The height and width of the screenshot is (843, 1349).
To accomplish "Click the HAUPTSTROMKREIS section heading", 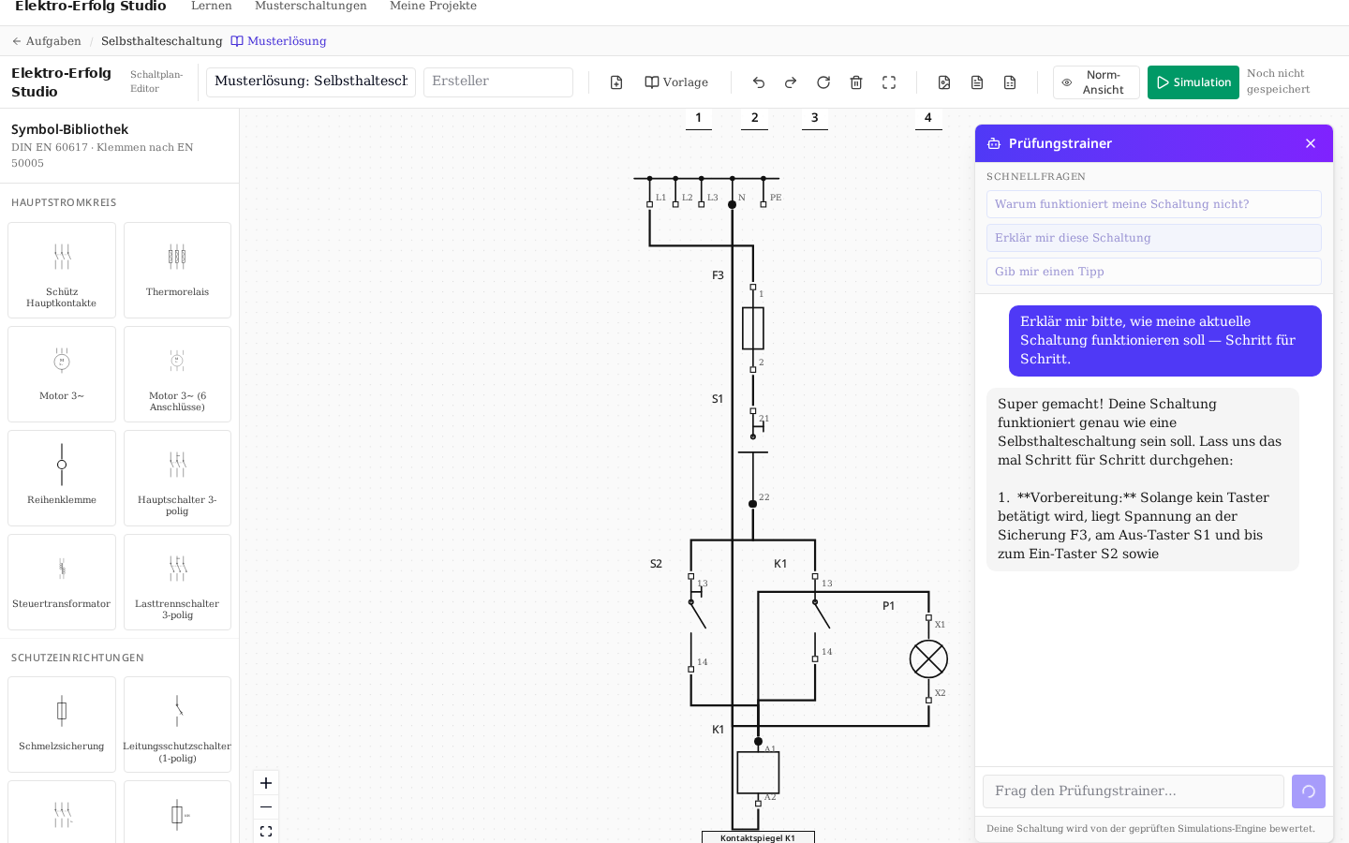I will pos(64,202).
